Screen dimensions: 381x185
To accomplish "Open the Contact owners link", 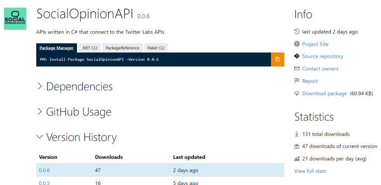I will click(320, 69).
